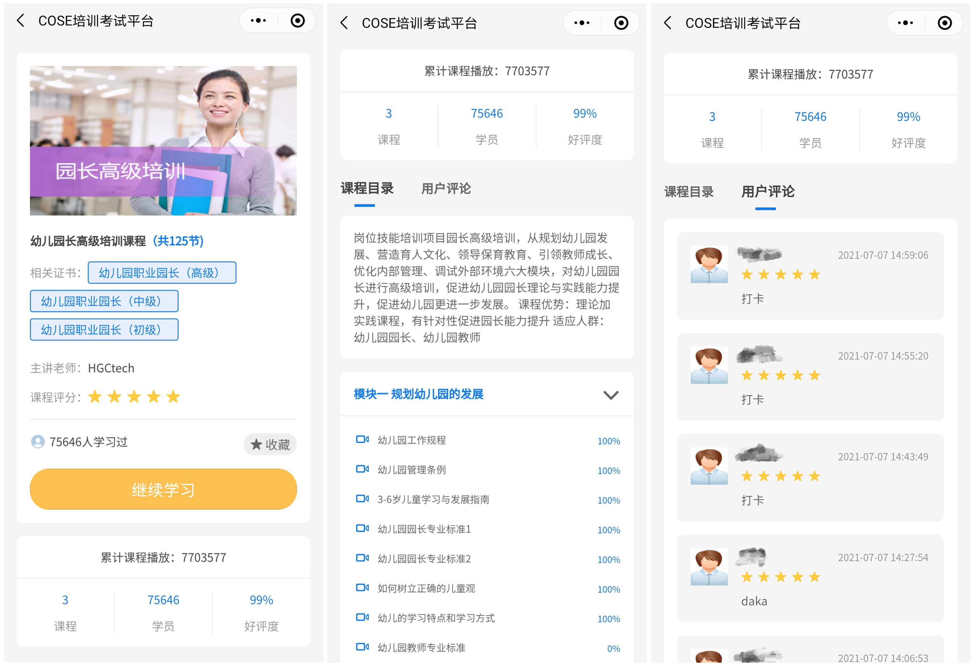Open the three-dot menu on left screen
Screen dimensions: 974x666
[258, 20]
